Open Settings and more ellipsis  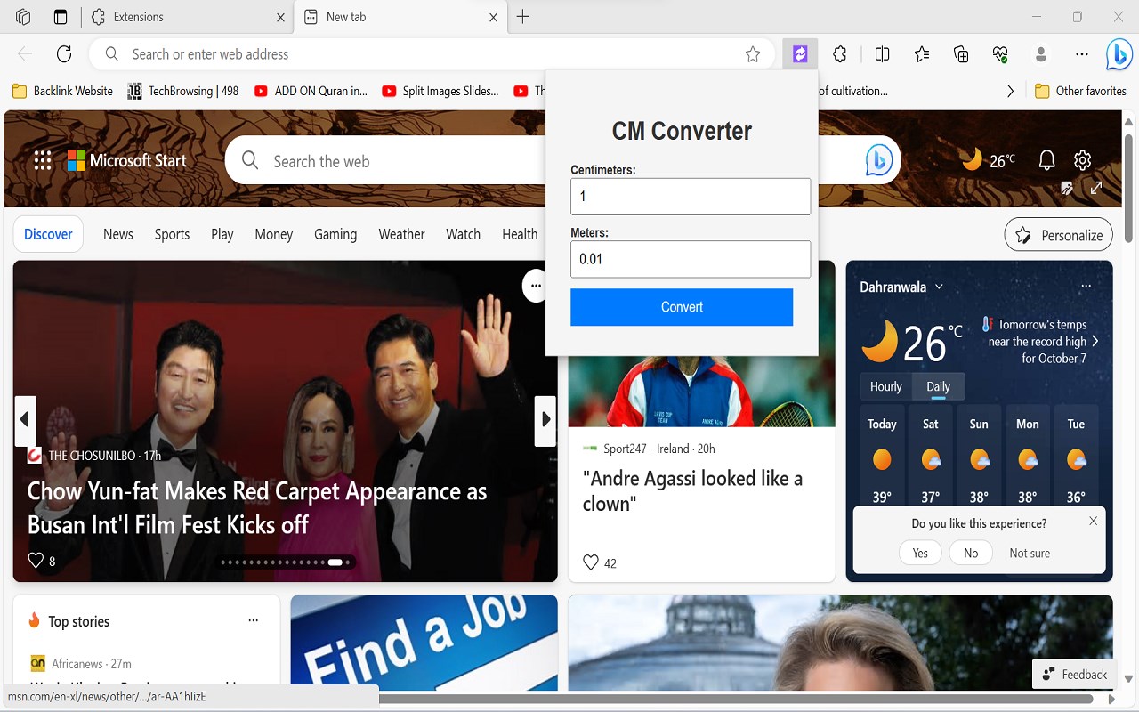pos(1082,54)
